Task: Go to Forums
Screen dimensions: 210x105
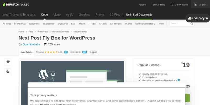Action: pyautogui.click(x=142, y=5)
